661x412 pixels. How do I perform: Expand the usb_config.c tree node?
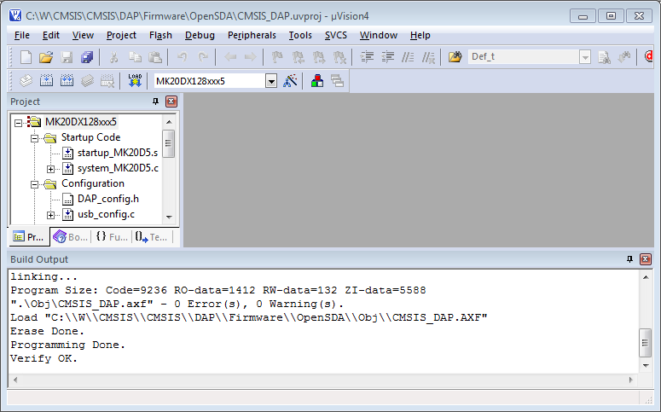click(x=51, y=214)
